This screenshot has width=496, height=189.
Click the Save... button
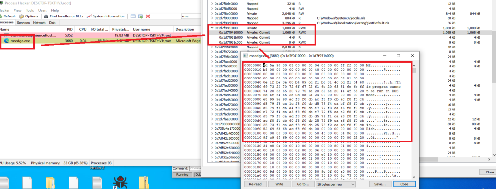380,184
